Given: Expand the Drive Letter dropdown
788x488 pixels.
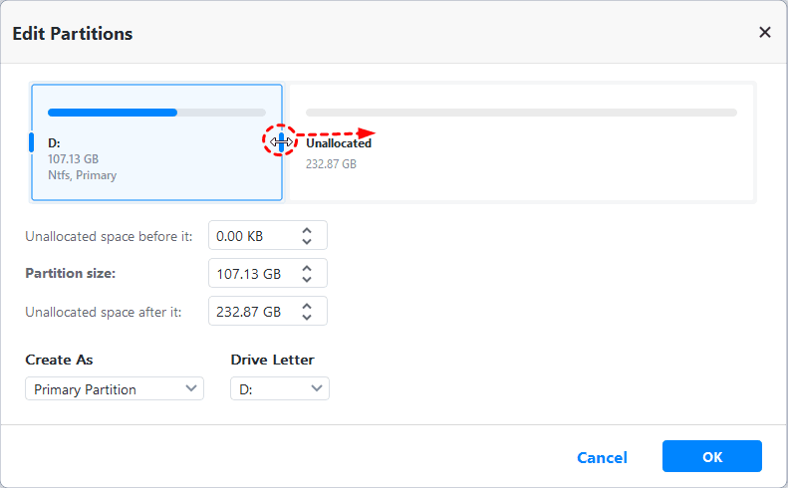Looking at the screenshot, I should coord(279,389).
